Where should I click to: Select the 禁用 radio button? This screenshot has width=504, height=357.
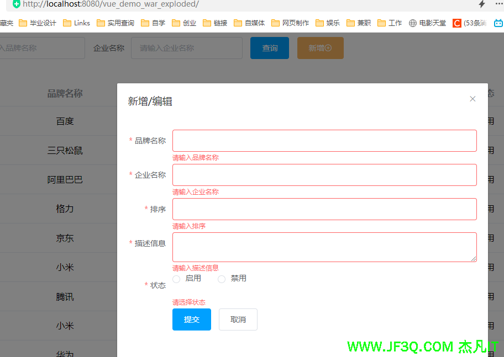(x=222, y=279)
